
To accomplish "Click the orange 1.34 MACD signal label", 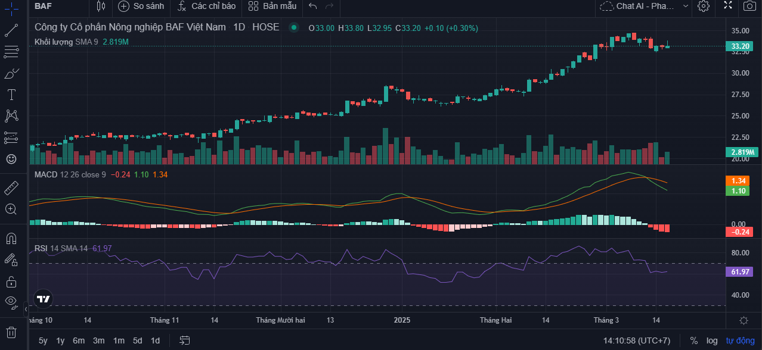I will 737,181.
